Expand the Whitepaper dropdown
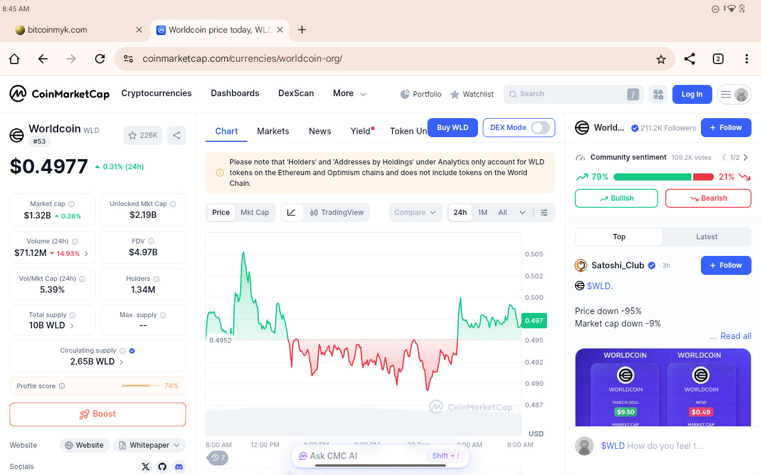The width and height of the screenshot is (761, 475). [x=150, y=445]
